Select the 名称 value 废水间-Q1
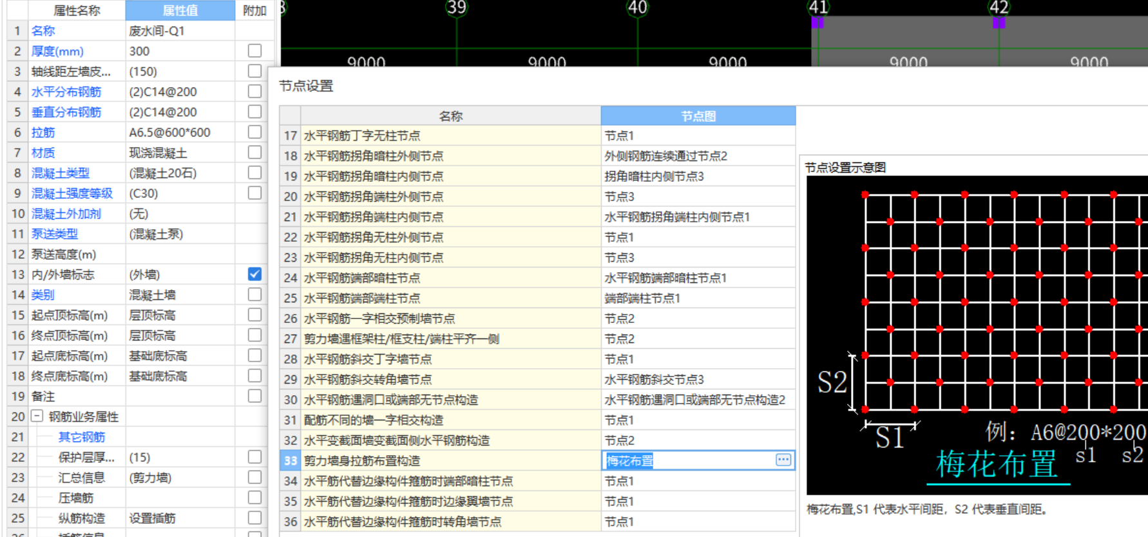The height and width of the screenshot is (537, 1148). tap(180, 31)
